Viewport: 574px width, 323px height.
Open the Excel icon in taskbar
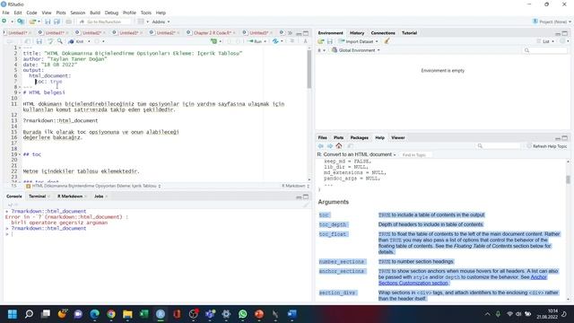143,314
